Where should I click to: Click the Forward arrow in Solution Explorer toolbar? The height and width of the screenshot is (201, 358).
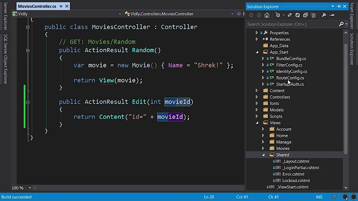pyautogui.click(x=259, y=15)
